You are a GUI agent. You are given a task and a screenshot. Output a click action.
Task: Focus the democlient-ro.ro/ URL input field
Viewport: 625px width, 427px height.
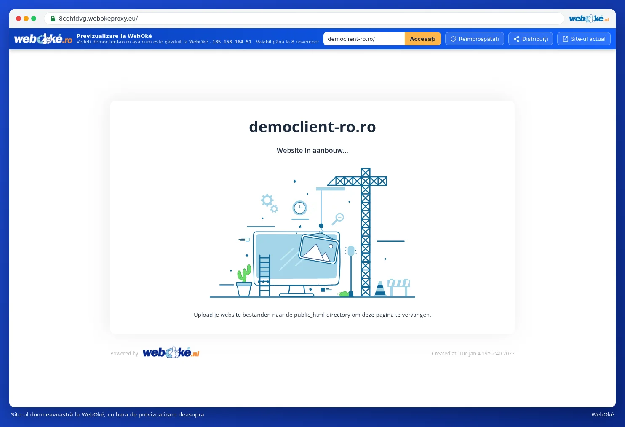(x=364, y=39)
